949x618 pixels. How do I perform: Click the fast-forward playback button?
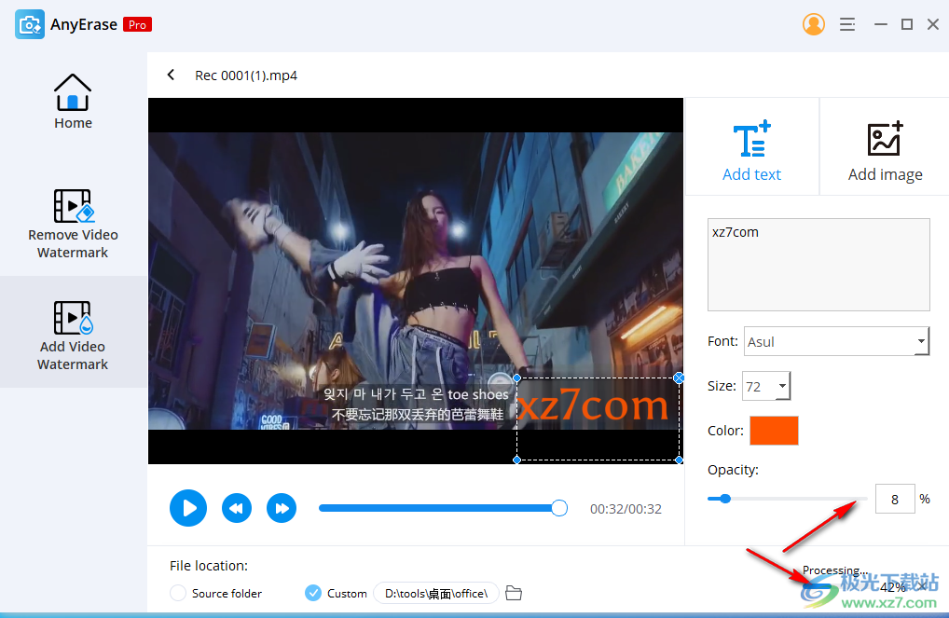pyautogui.click(x=282, y=508)
